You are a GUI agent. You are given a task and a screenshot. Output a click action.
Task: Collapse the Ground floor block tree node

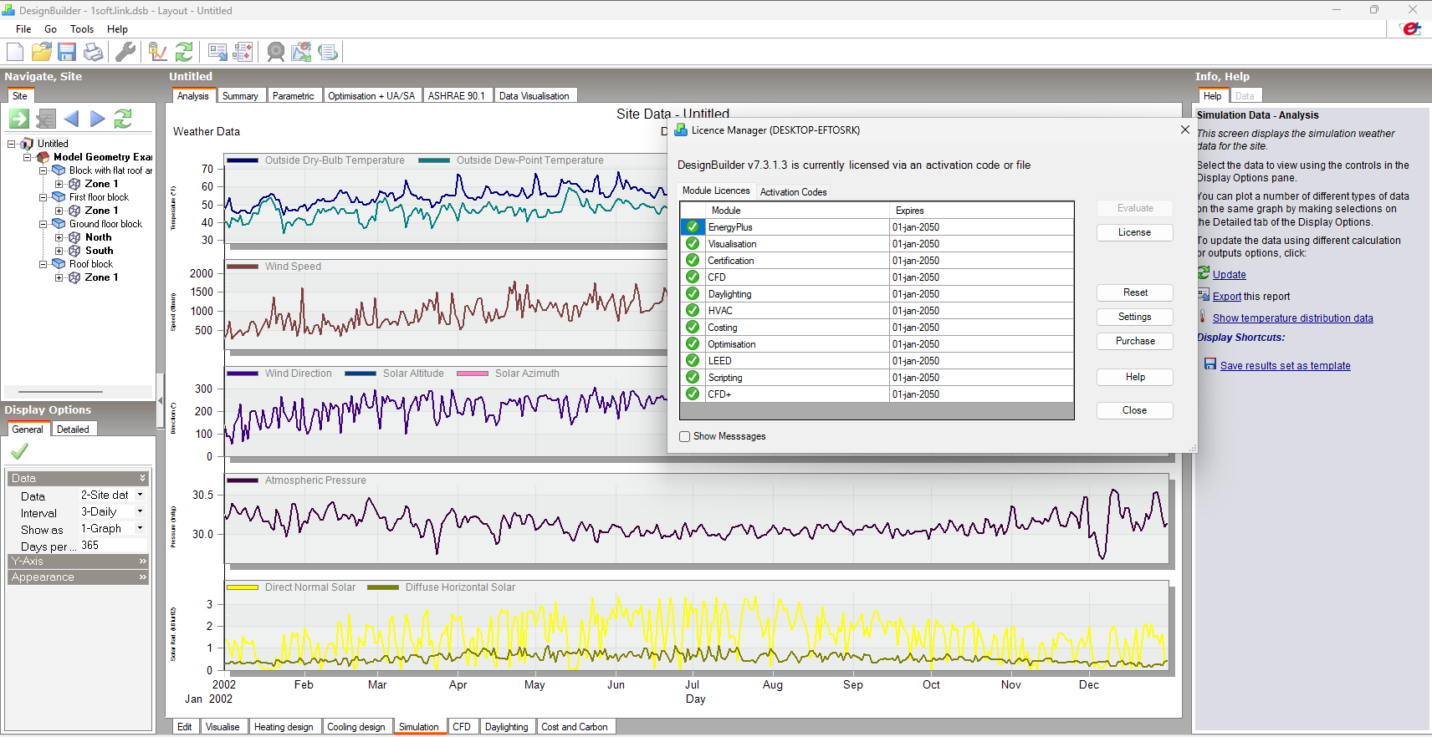[43, 224]
